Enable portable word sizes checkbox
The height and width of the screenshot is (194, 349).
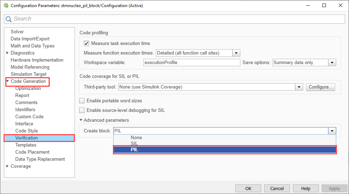point(82,101)
